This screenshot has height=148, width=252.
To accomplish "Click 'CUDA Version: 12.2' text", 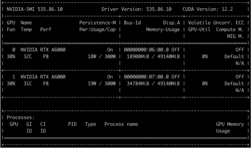I will (x=207, y=9).
